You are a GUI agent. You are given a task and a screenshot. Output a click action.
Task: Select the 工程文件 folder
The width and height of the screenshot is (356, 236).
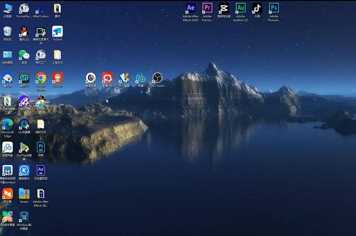click(x=57, y=55)
